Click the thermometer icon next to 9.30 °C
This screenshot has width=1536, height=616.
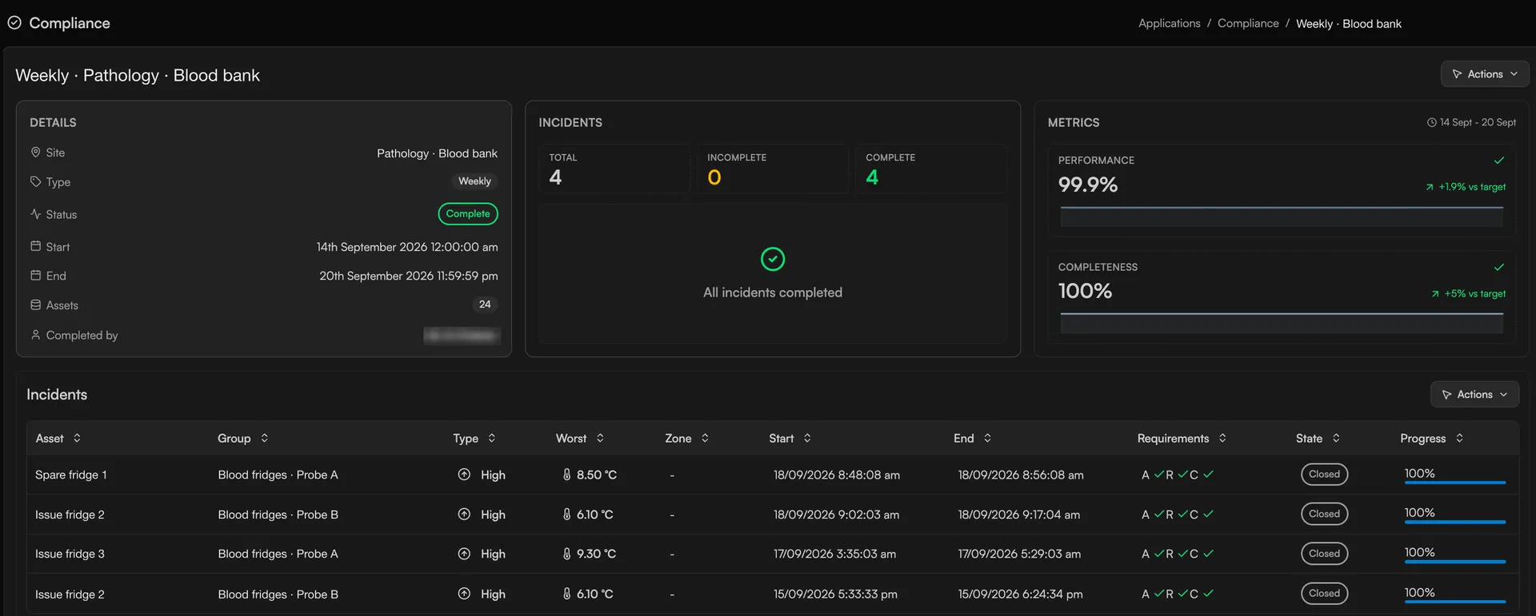pyautogui.click(x=566, y=553)
